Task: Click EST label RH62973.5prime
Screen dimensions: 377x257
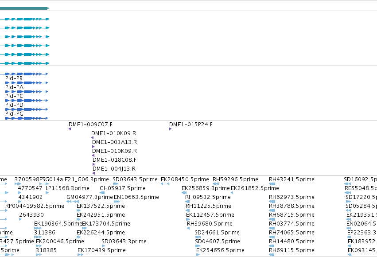Action: [291, 197]
